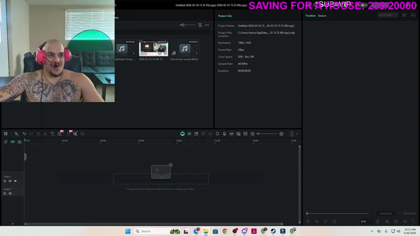Image resolution: width=420 pixels, height=236 pixels.
Task: Click the timeline zoom slider
Action: coord(267,134)
